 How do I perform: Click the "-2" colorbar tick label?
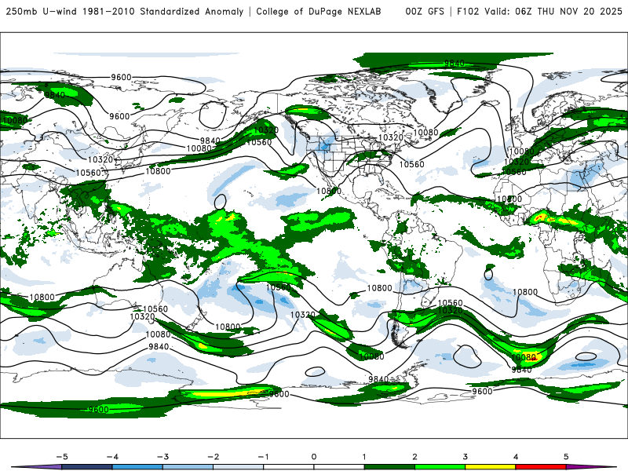pos(213,457)
